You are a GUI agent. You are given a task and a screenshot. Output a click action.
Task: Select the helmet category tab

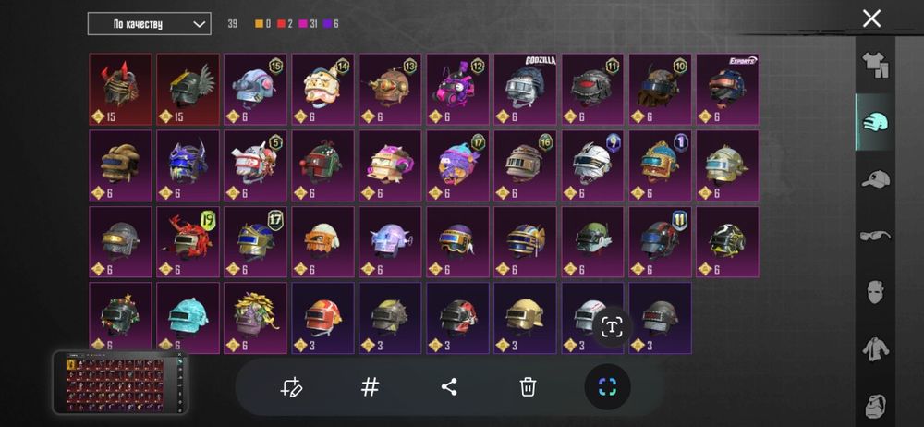point(875,123)
